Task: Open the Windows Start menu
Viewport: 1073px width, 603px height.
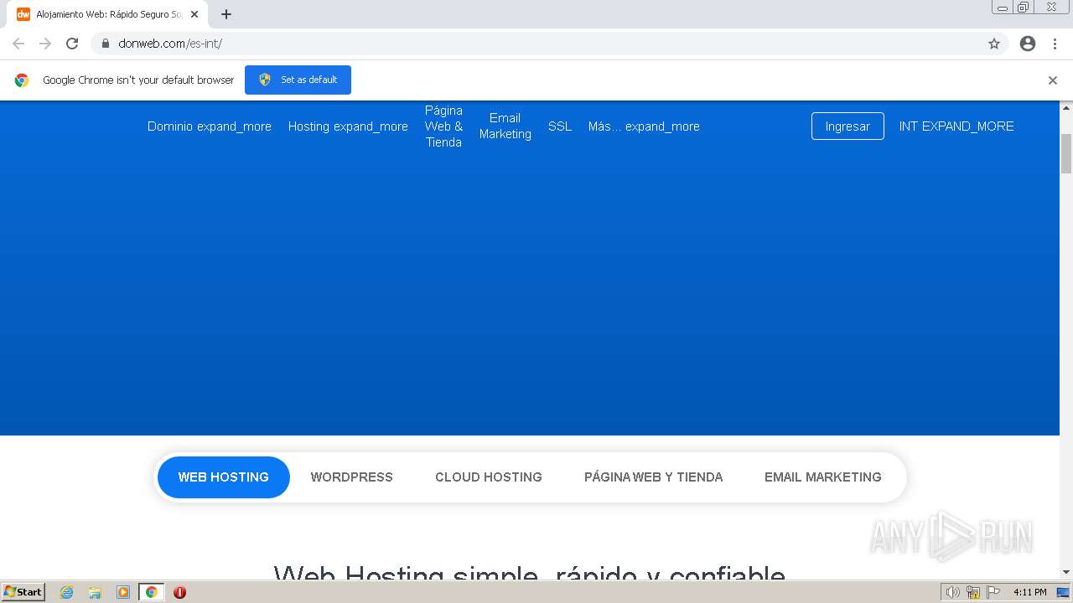Action: [23, 592]
